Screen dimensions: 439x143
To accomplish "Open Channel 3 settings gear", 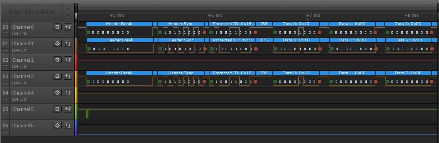I will tap(57, 76).
